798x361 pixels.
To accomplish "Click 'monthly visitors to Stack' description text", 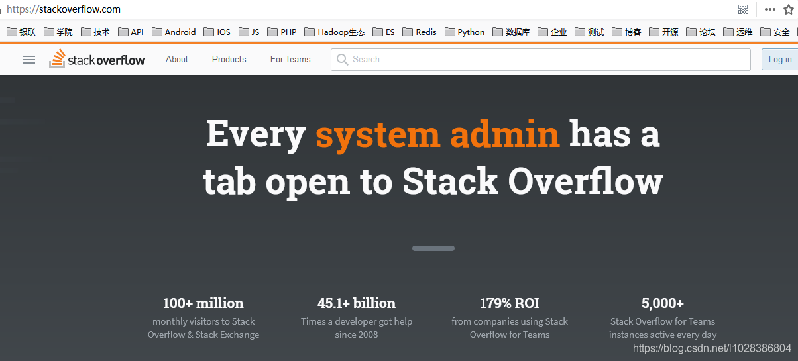I will pos(203,321).
